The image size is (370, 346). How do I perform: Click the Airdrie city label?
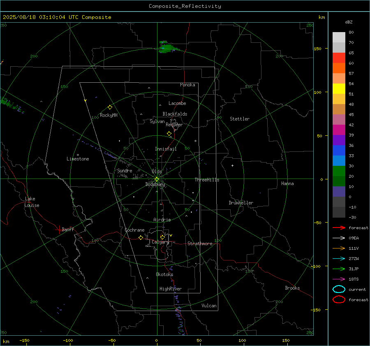tap(162, 220)
